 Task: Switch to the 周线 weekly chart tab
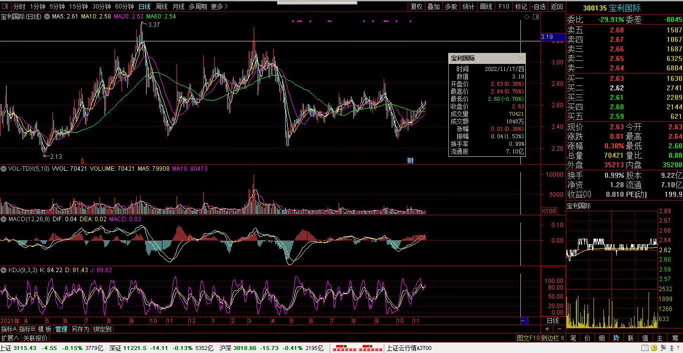pyautogui.click(x=162, y=6)
